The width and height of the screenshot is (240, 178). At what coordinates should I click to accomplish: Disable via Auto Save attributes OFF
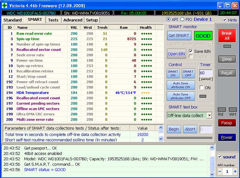(x=180, y=96)
